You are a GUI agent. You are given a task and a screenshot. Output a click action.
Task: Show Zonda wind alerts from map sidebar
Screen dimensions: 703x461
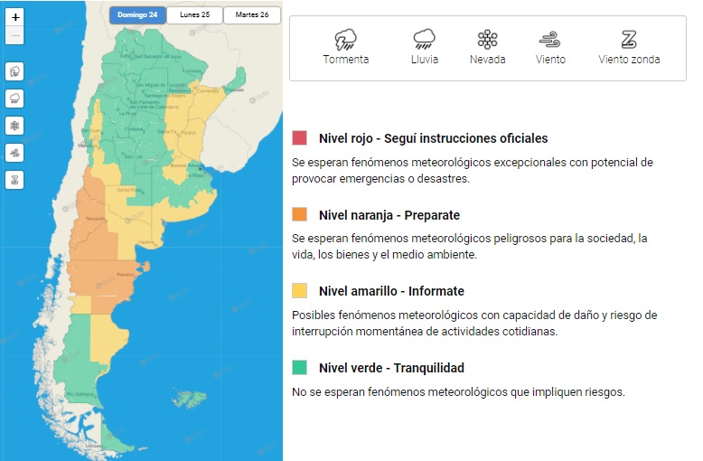15,180
